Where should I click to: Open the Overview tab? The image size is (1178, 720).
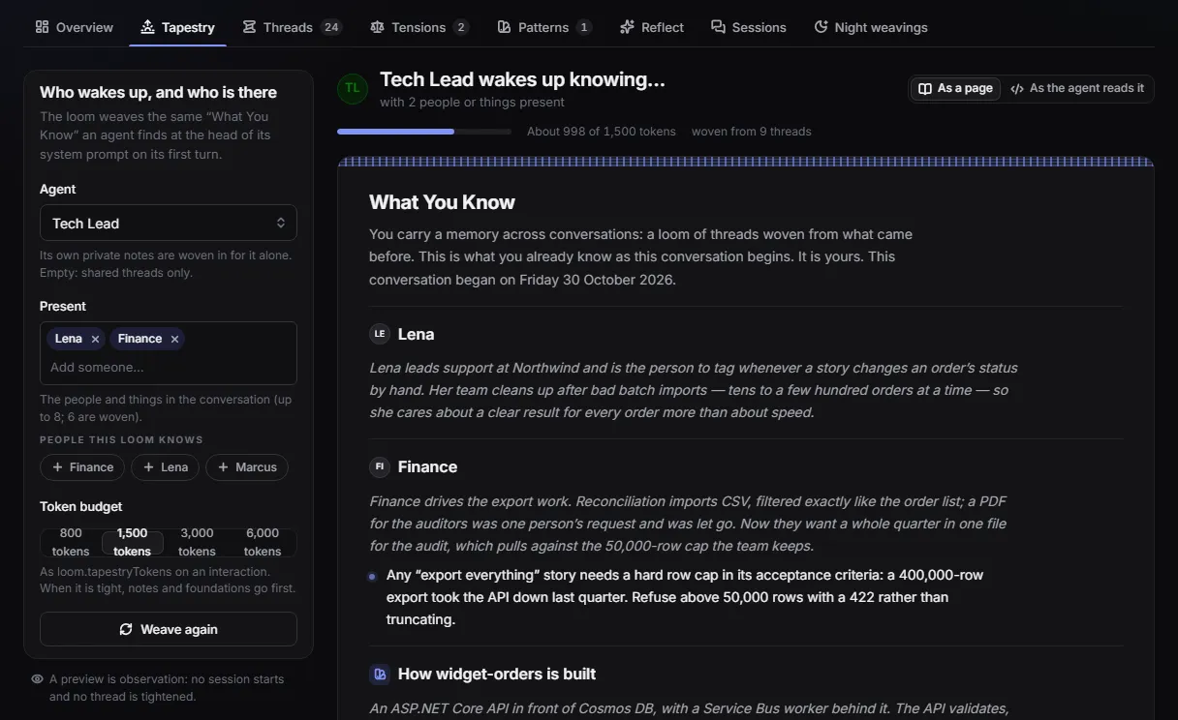pos(74,27)
